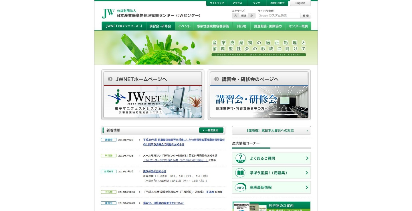Click 講習会 tag dated 2018年6月18日
412x211 pixels.
(x=109, y=203)
